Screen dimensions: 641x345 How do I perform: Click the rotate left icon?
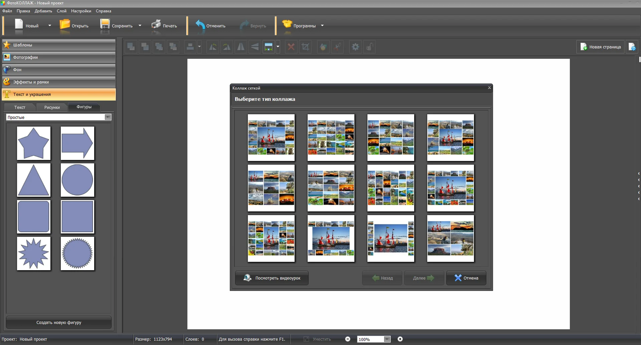pyautogui.click(x=213, y=47)
